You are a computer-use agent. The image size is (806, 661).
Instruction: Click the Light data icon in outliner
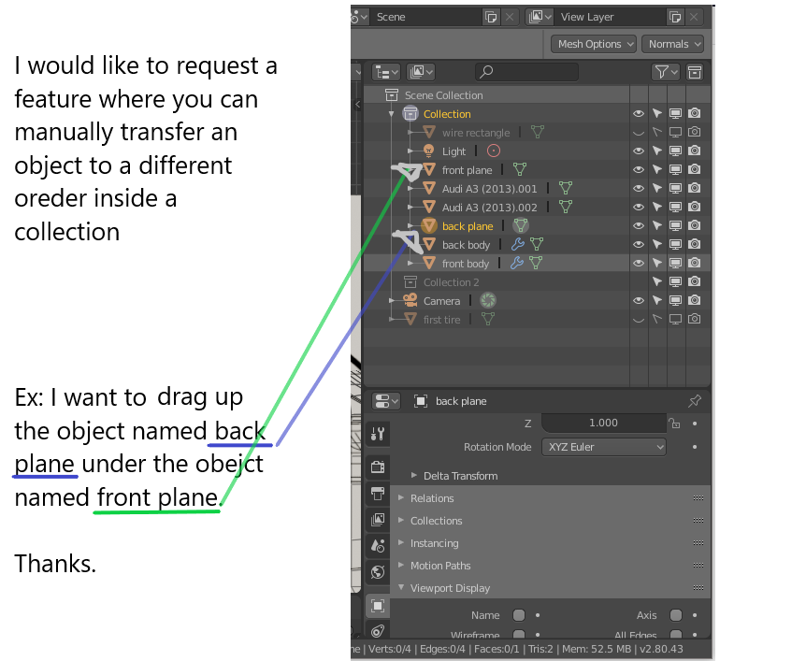[x=494, y=151]
